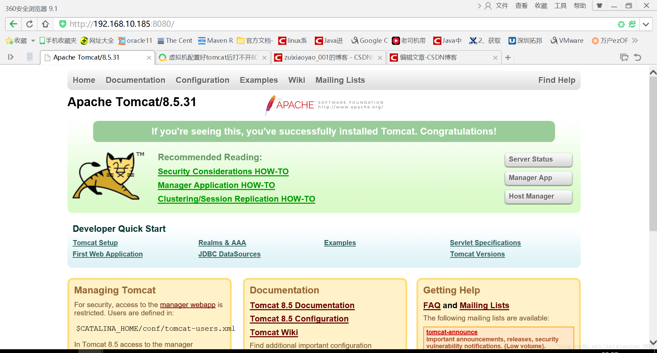
Task: Click the mobile device icon beside tabs
Action: pyautogui.click(x=30, y=57)
